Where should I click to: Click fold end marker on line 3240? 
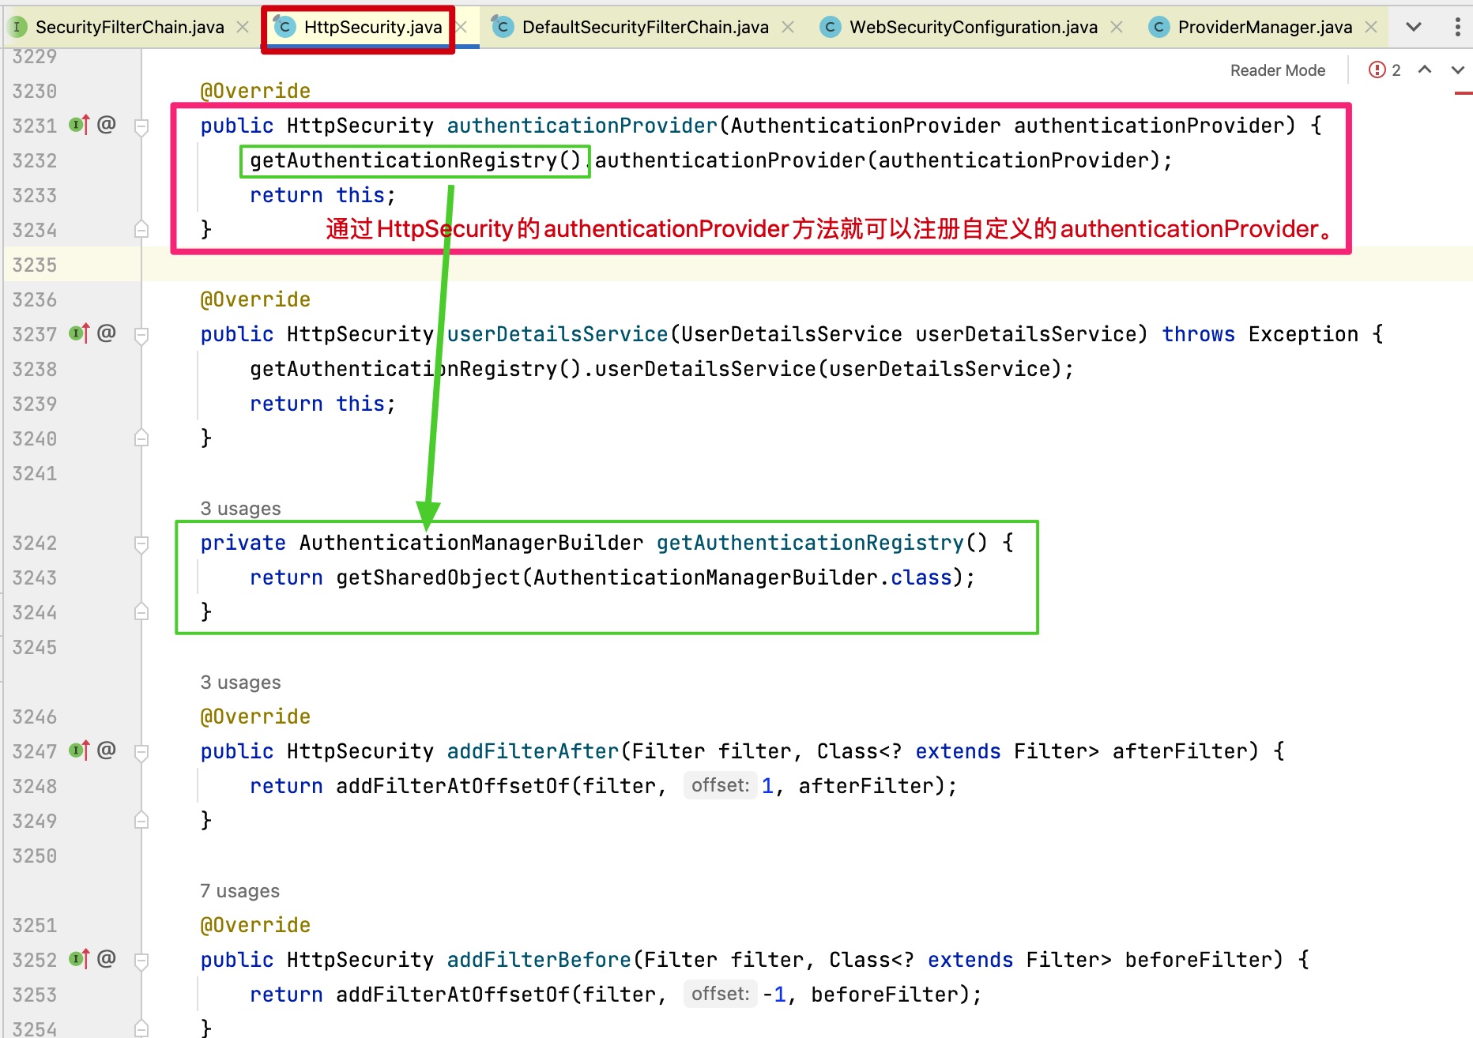[x=141, y=438]
